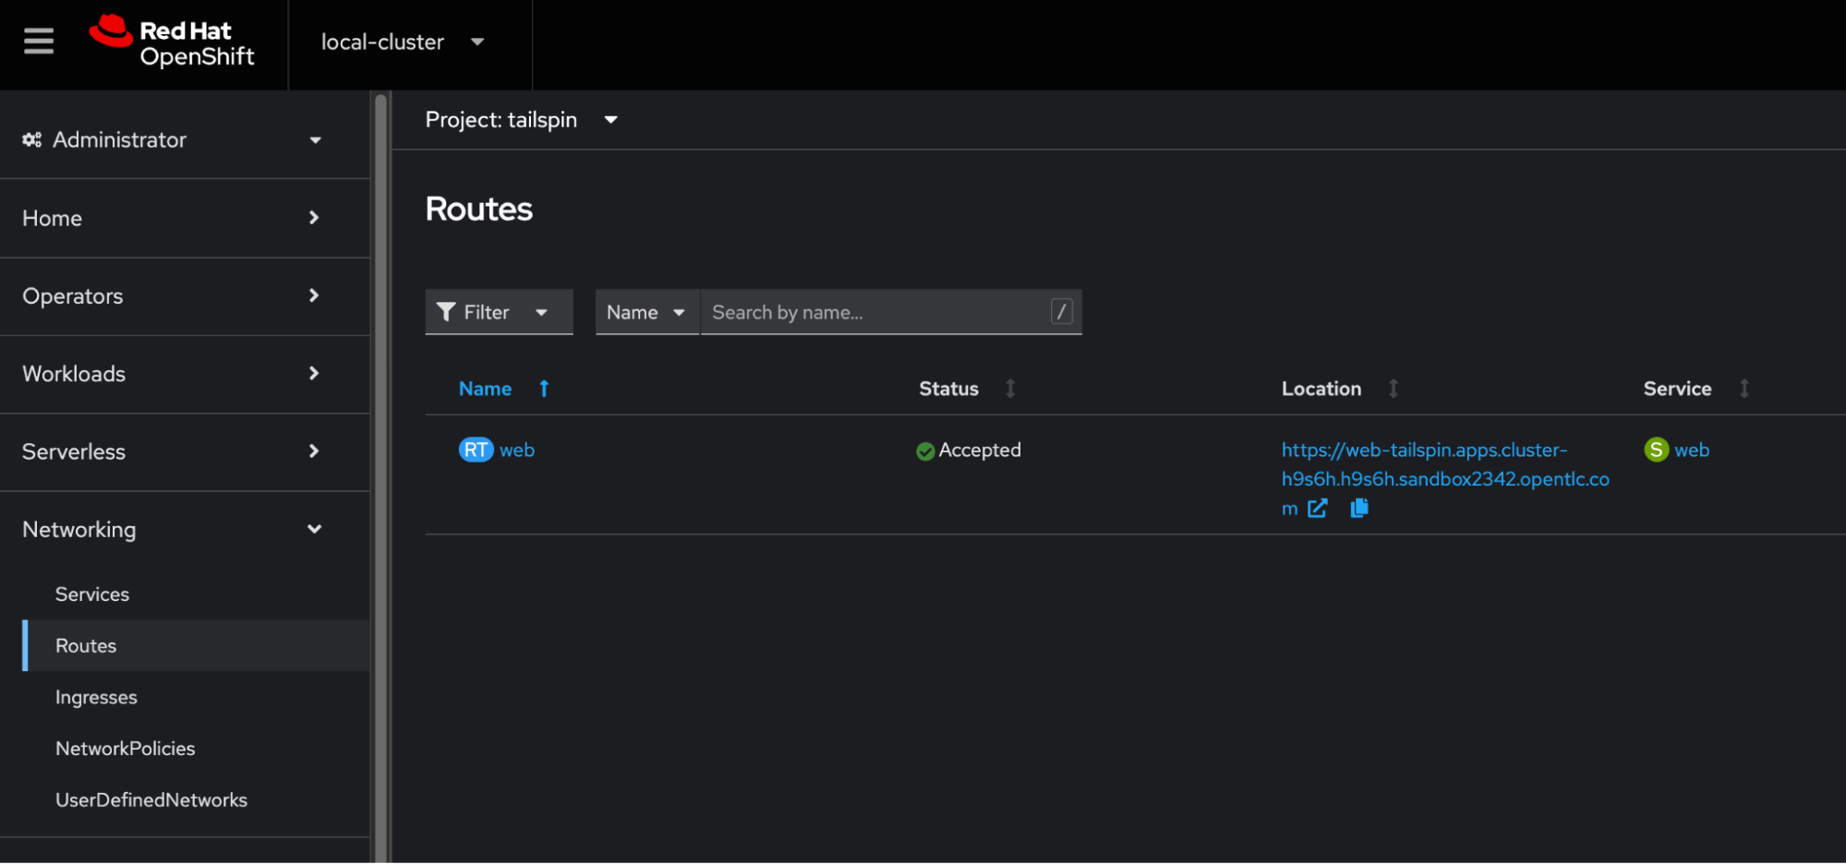Open route URL via external link icon
This screenshot has height=864, width=1846.
tap(1318, 509)
